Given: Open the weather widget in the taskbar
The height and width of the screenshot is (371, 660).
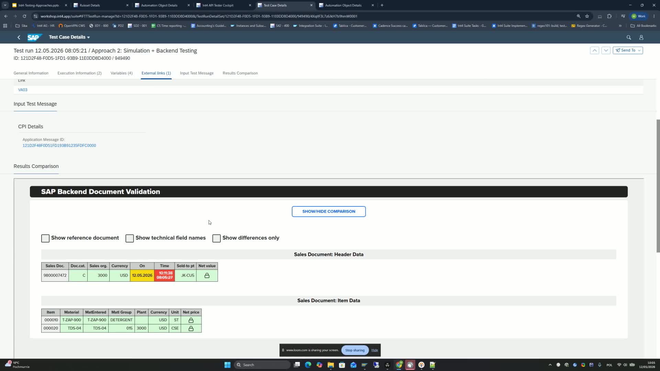Looking at the screenshot, I should tap(17, 365).
